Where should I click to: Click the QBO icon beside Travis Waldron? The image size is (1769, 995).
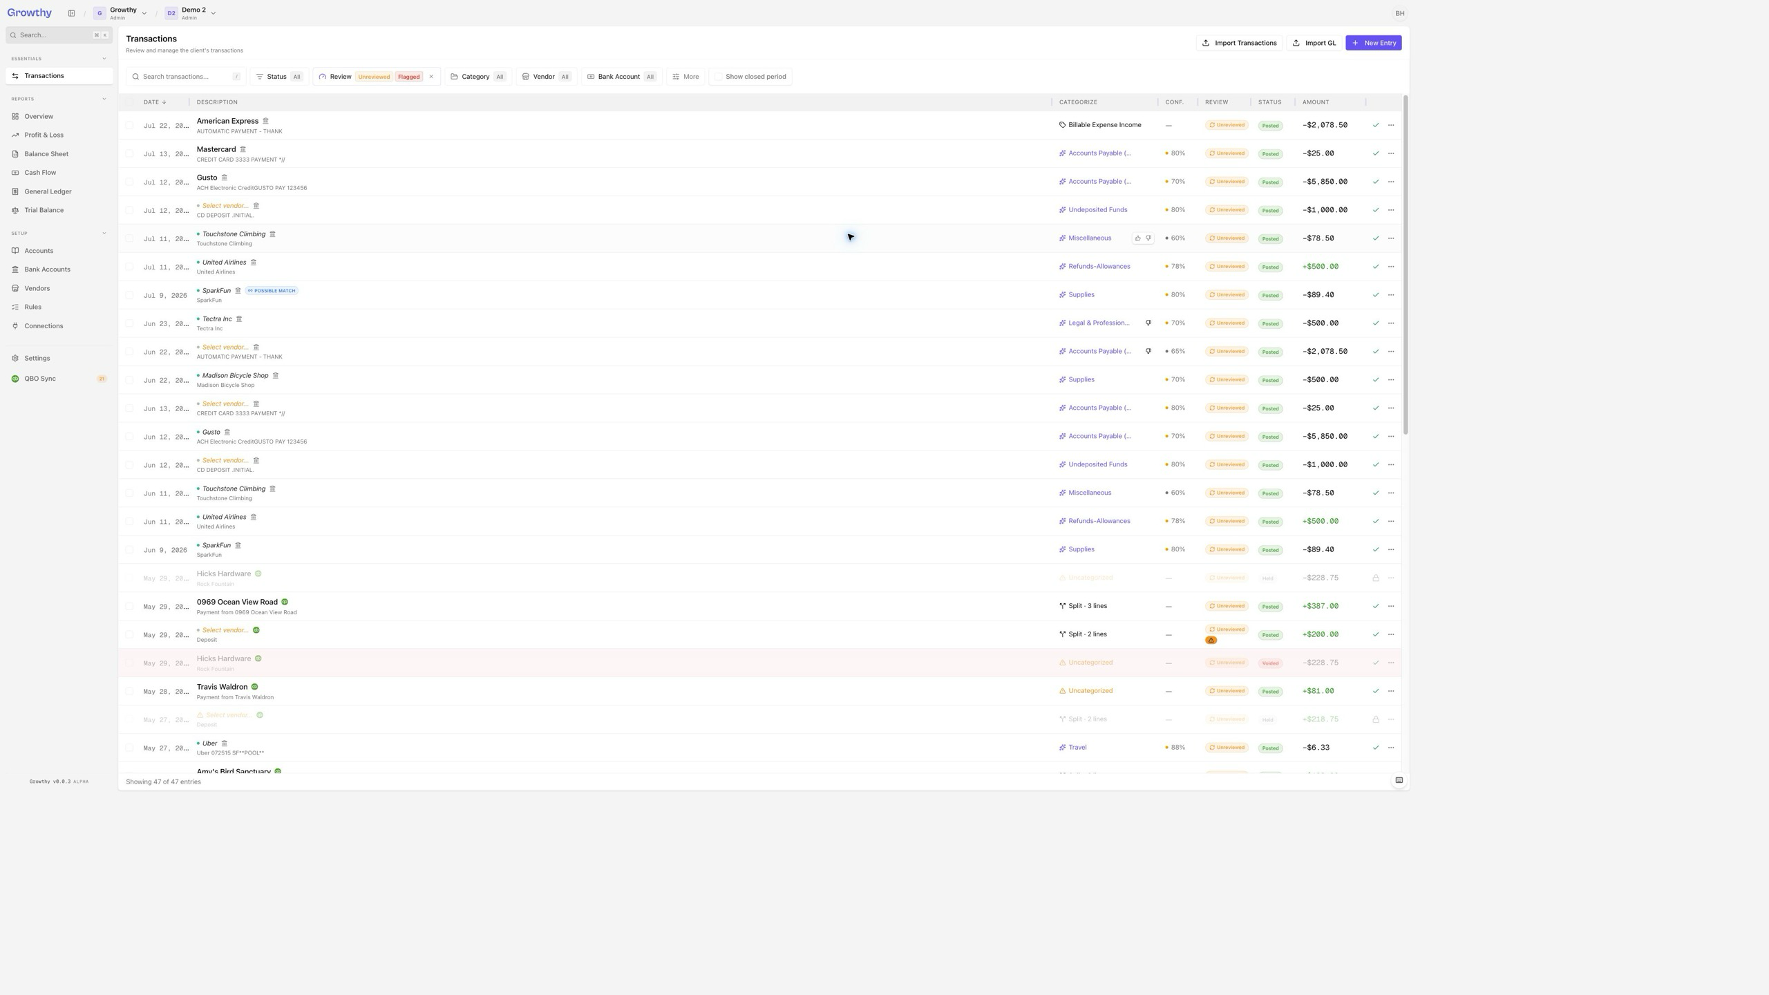[254, 688]
